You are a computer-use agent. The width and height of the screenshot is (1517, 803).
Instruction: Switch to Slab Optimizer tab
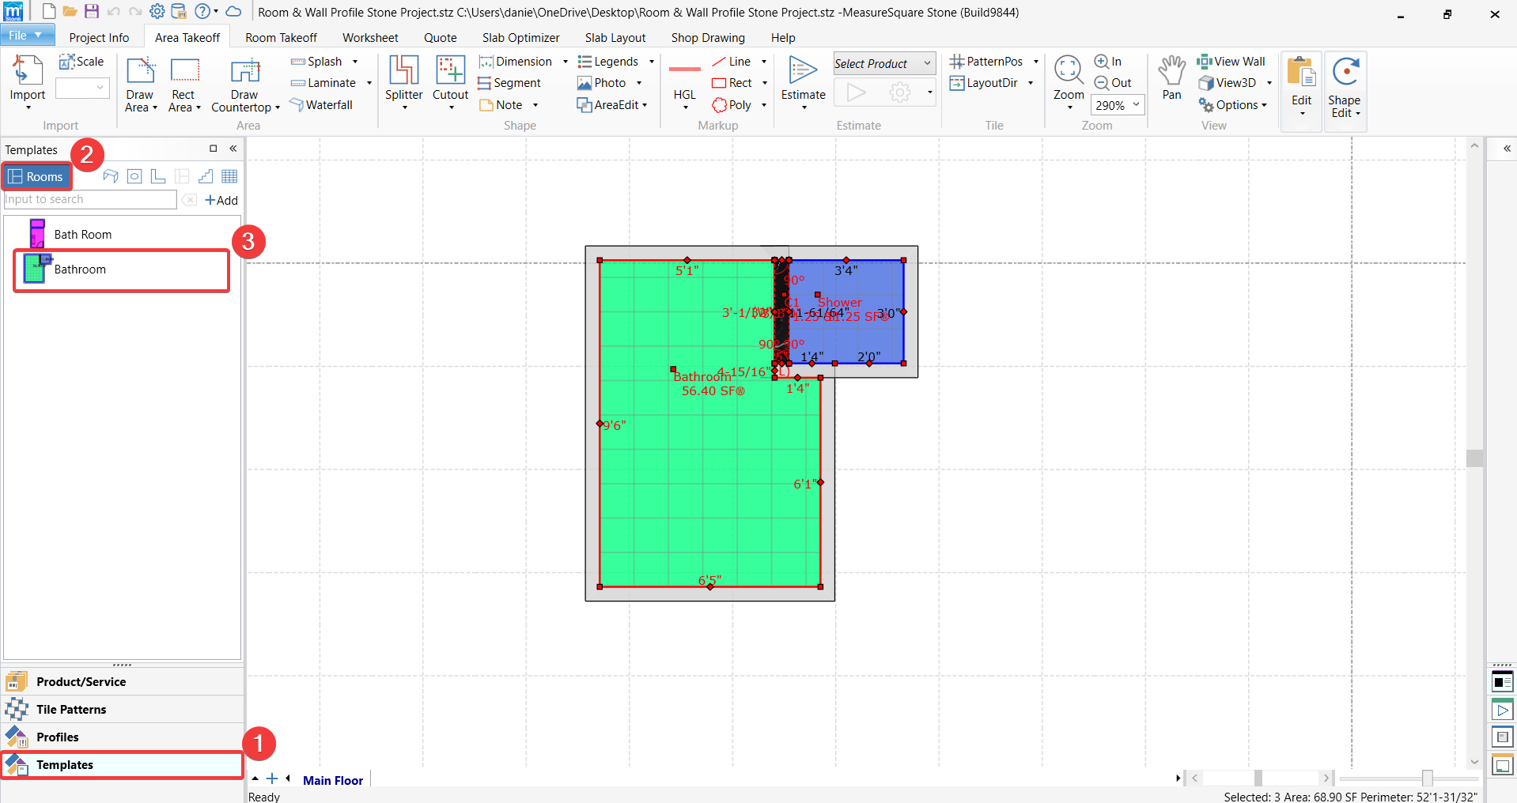[x=521, y=37]
